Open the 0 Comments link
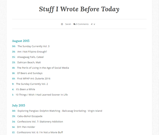This screenshot has height=135, width=159. tap(82, 24)
